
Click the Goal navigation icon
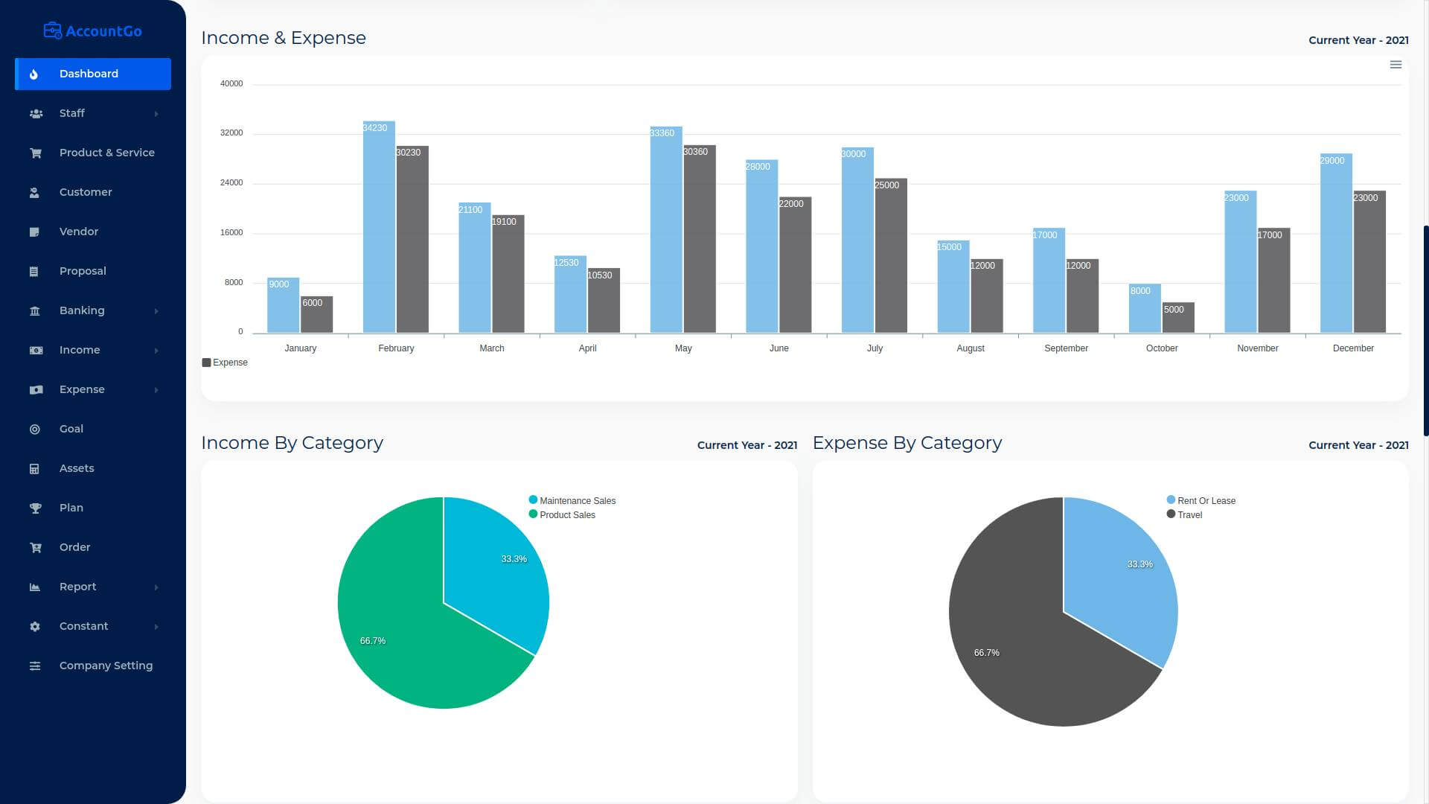(34, 428)
